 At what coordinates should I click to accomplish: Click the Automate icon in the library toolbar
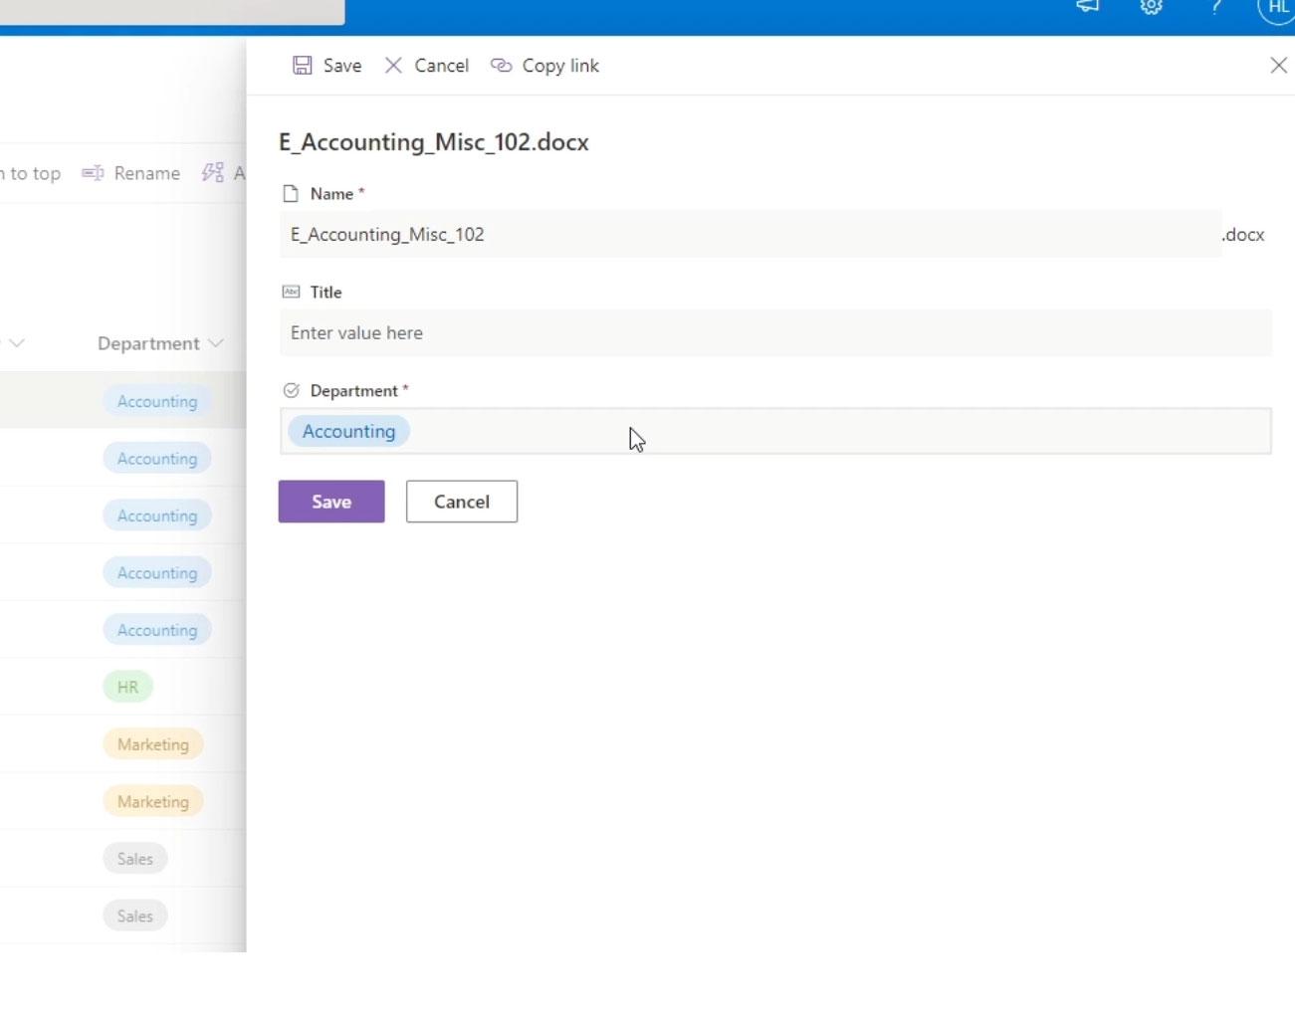(x=212, y=173)
